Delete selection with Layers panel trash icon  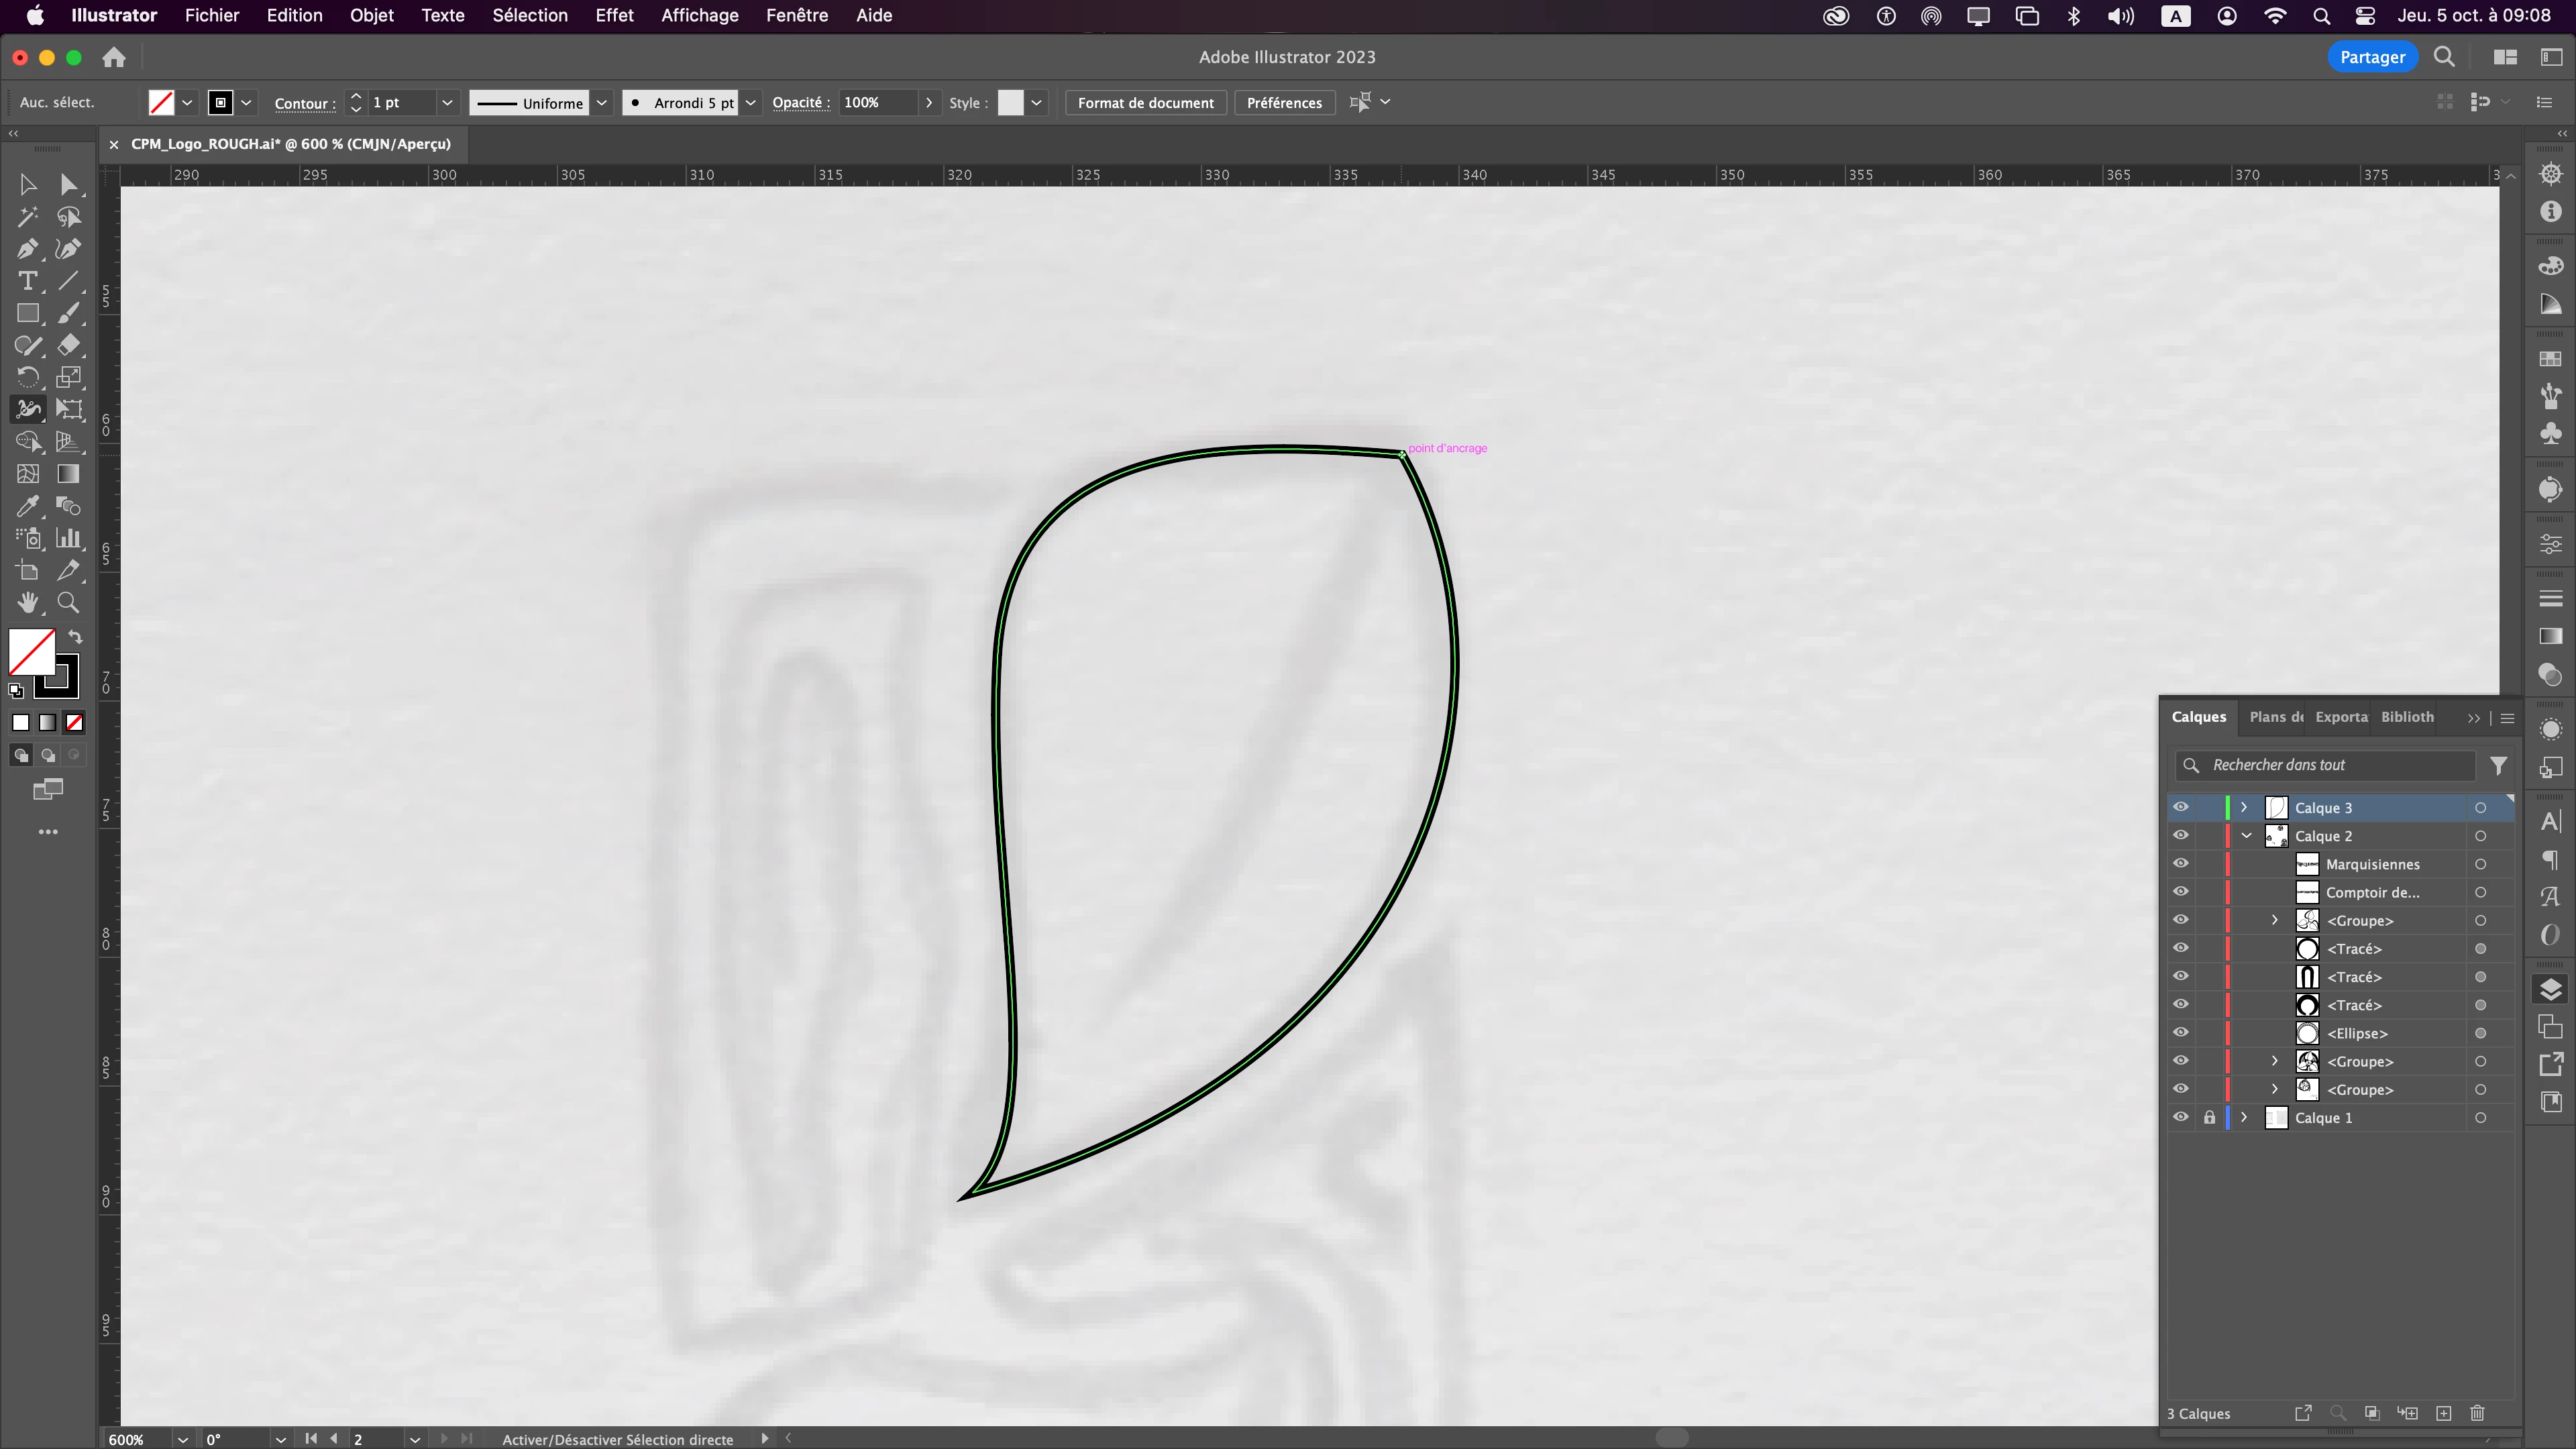coord(2477,1413)
